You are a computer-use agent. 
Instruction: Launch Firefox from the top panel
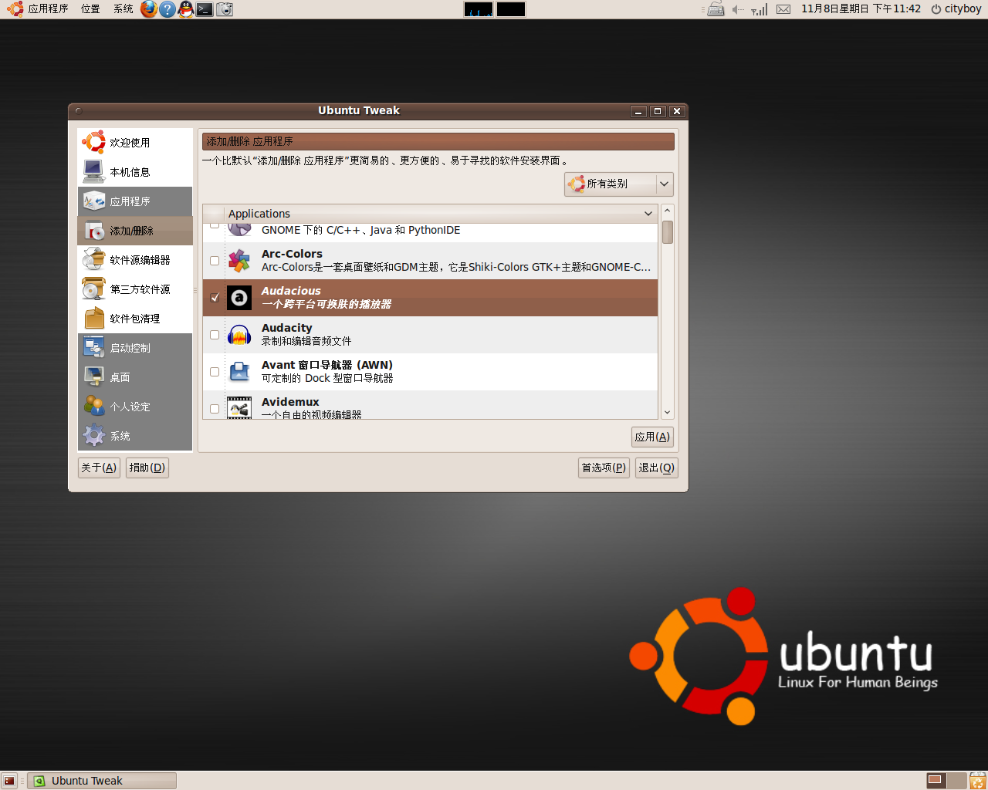(x=149, y=9)
